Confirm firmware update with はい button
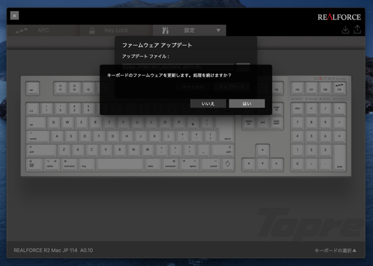The image size is (373, 266). coord(247,103)
